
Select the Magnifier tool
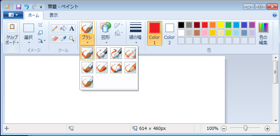point(72,39)
